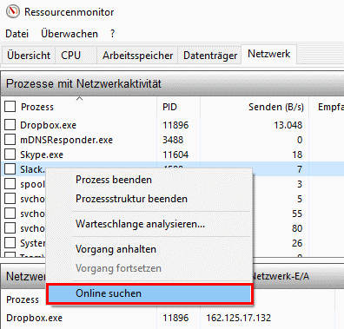Viewport: 344px width, 329px height.
Task: Click the sort arrow above the Prozess column
Action: click(79, 99)
